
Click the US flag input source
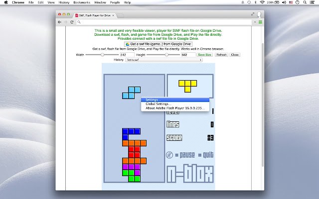point(291,2)
